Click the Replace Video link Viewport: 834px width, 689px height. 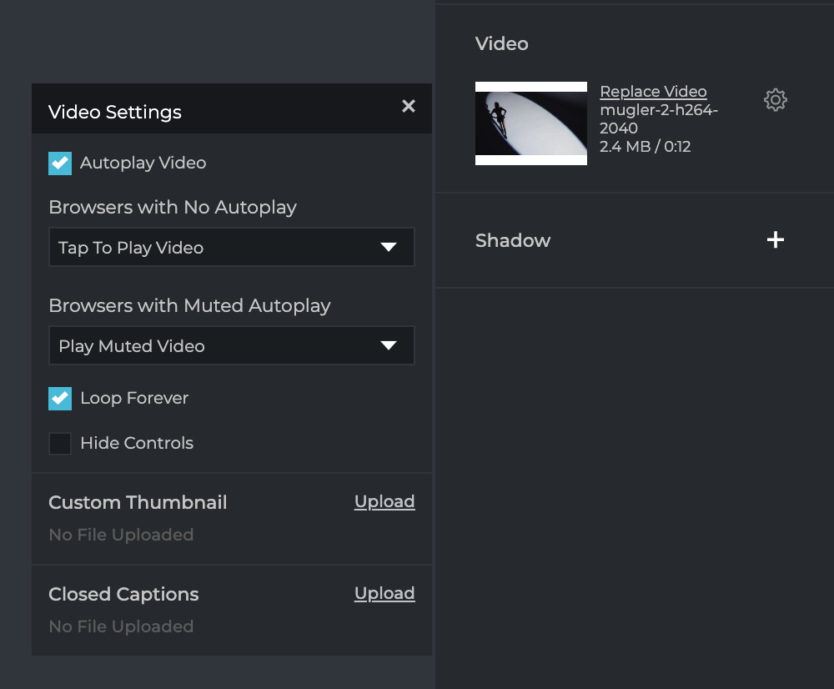[x=653, y=92]
